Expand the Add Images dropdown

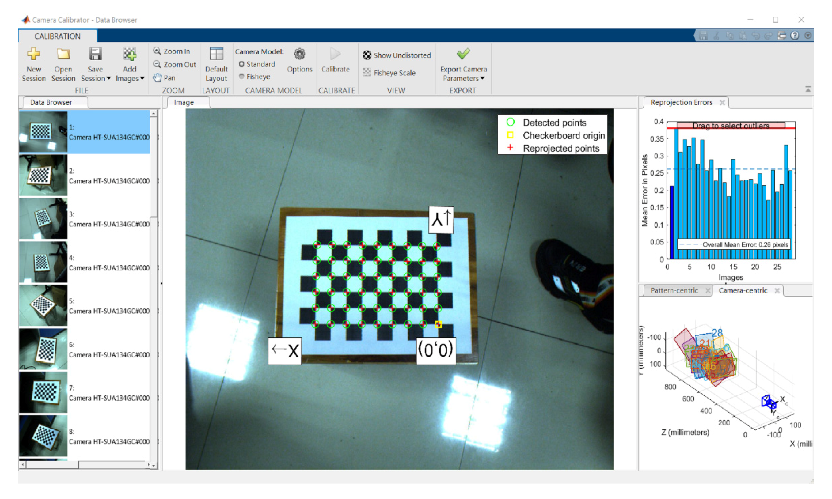click(142, 78)
